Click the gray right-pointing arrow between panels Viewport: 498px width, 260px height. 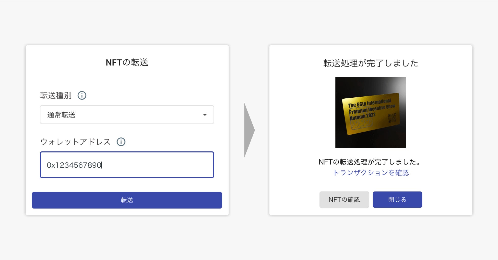(249, 130)
